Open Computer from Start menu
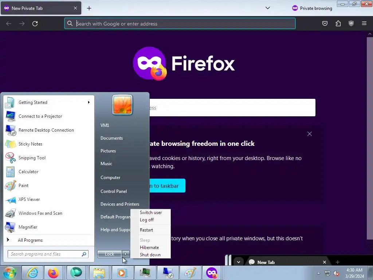The width and height of the screenshot is (373, 280). pyautogui.click(x=110, y=178)
